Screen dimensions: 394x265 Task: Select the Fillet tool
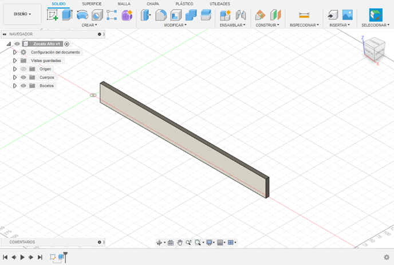[x=161, y=15]
